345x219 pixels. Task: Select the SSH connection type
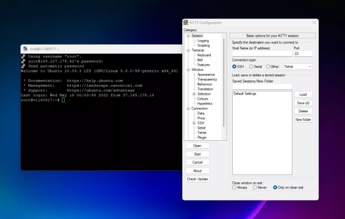tap(235, 66)
